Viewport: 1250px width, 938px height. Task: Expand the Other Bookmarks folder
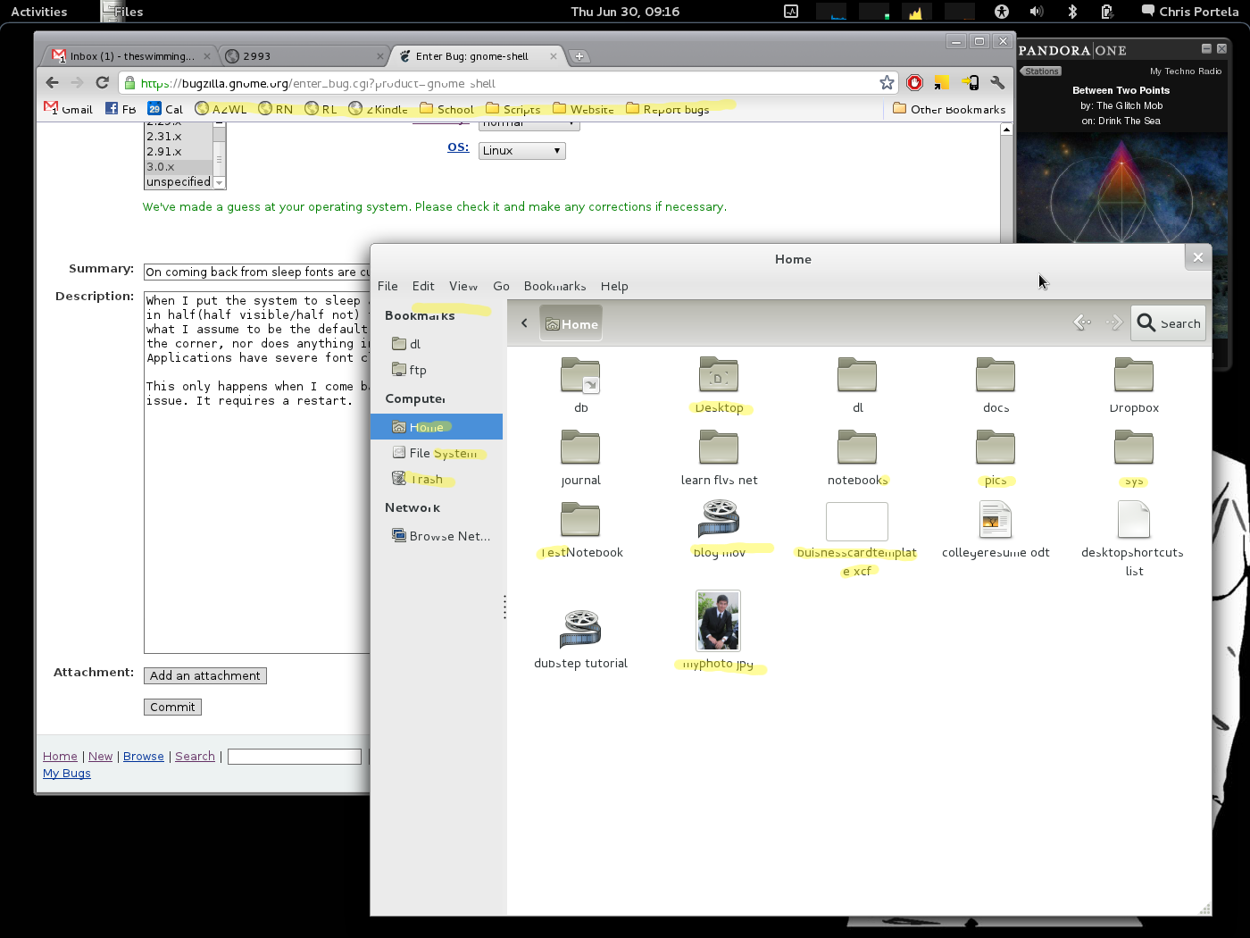pyautogui.click(x=949, y=109)
